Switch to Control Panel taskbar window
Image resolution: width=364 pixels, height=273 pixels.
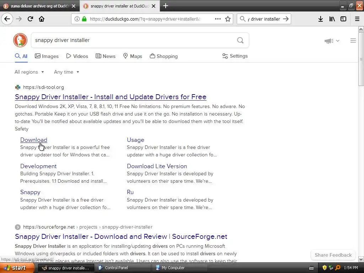click(x=123, y=268)
